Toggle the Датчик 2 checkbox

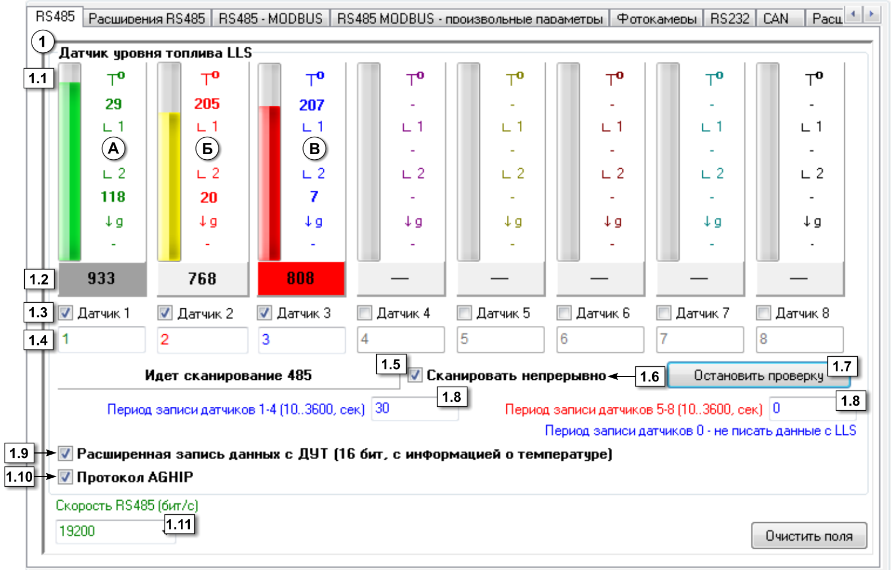click(x=165, y=313)
